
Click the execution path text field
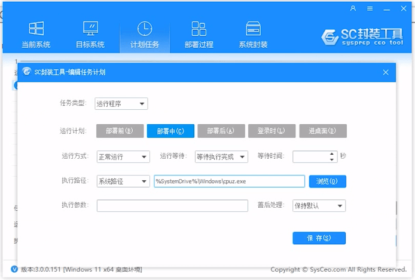(x=230, y=181)
